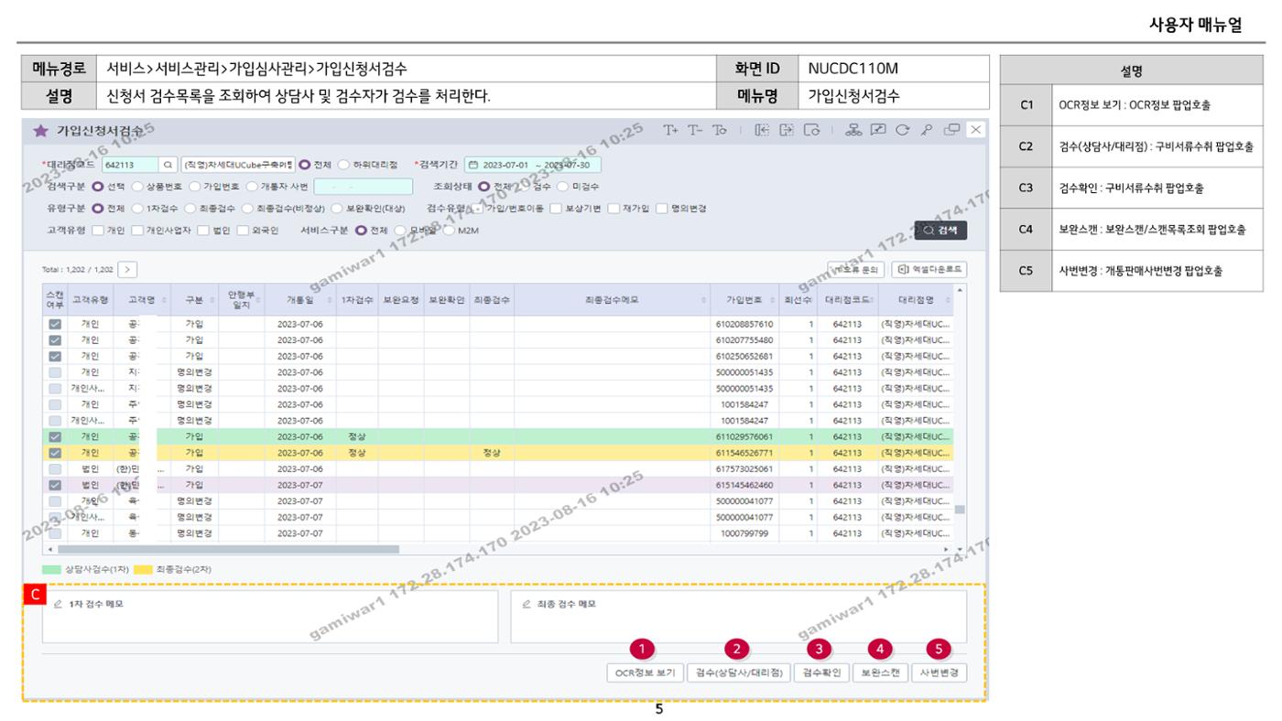Viewport: 1282px width, 721px height.
Task: Check the 외국인 customer type checkbox
Action: tap(243, 230)
